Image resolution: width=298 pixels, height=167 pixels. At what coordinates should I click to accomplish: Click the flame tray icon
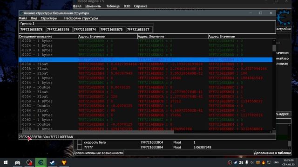tap(264, 162)
